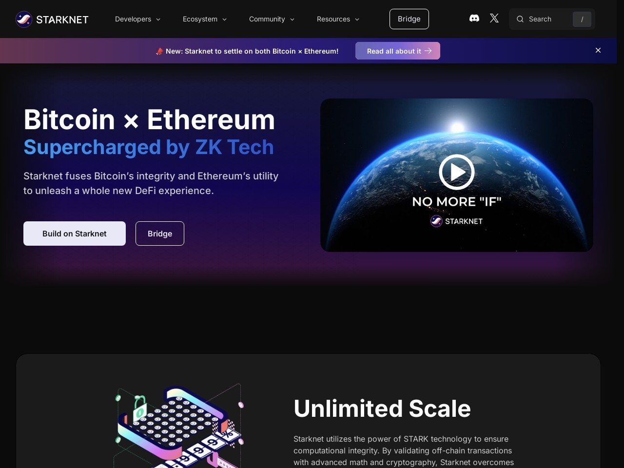Open the X (Twitter) icon link
624x468 pixels.
(494, 19)
